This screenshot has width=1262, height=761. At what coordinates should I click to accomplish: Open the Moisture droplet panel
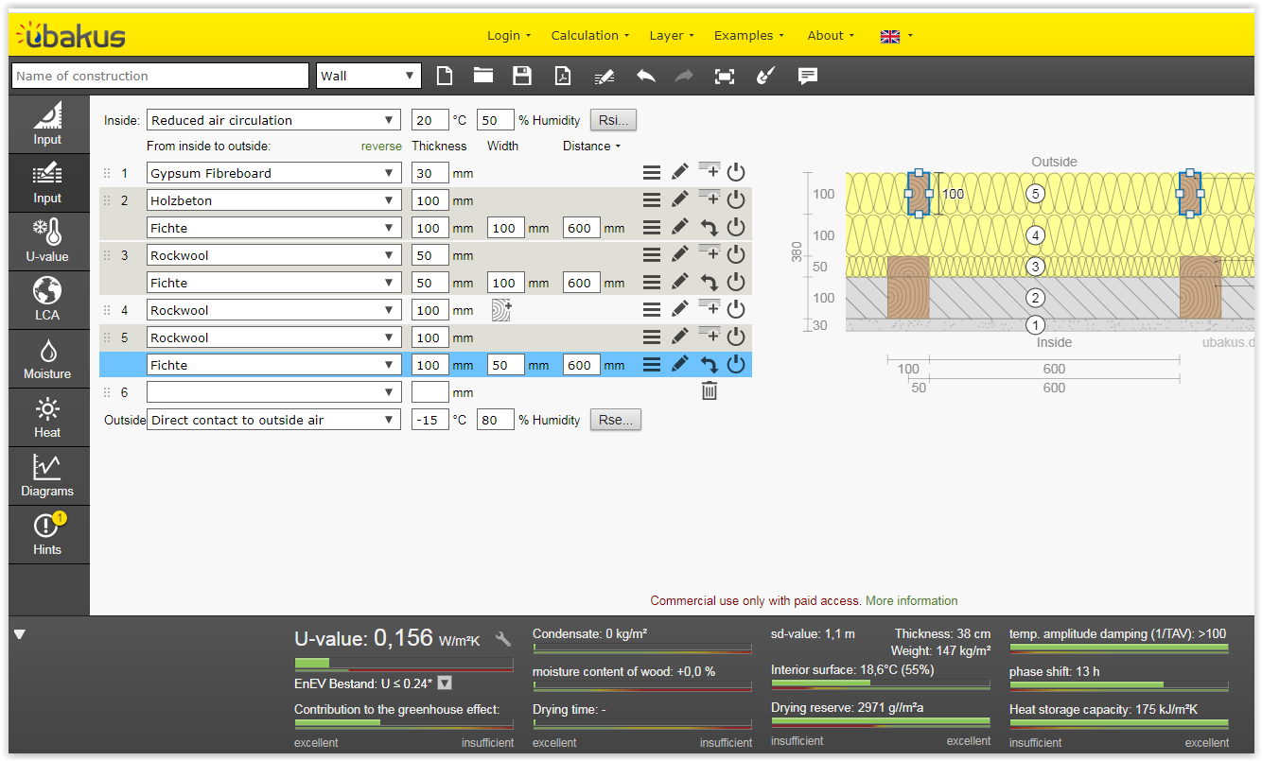(x=47, y=359)
